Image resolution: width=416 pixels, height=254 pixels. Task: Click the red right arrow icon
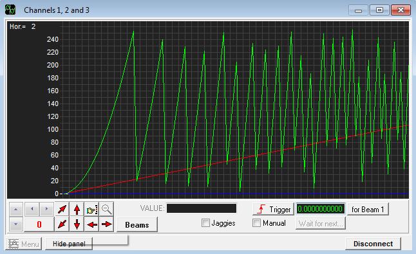[x=107, y=224]
